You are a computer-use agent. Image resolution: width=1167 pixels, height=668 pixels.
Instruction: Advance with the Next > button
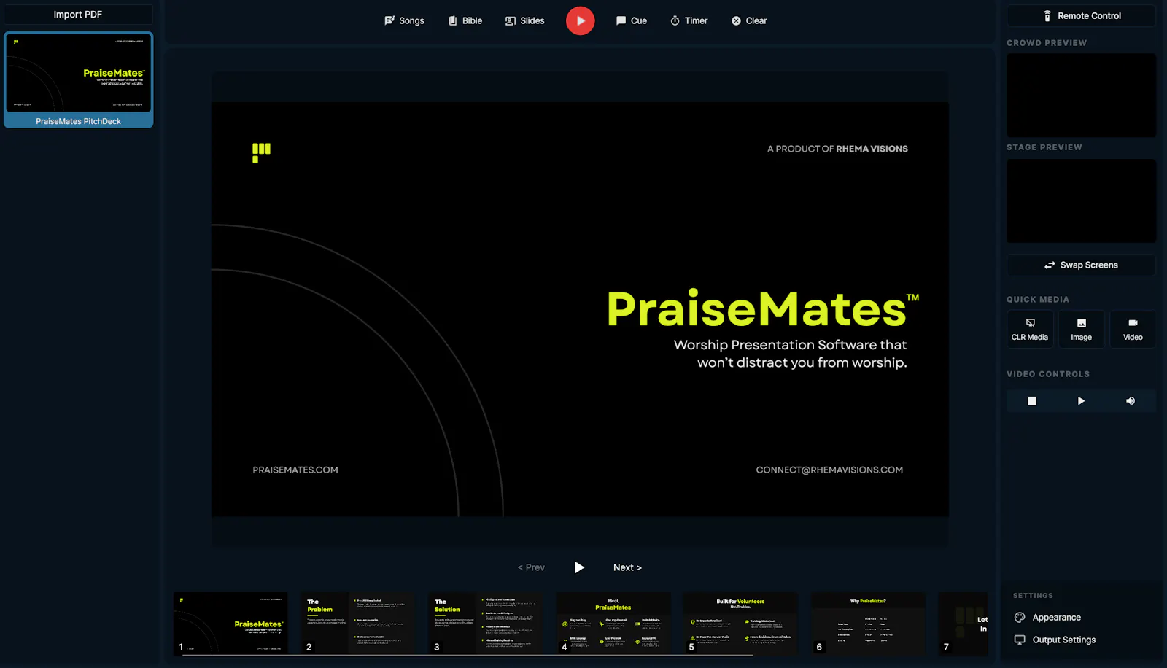[627, 567]
